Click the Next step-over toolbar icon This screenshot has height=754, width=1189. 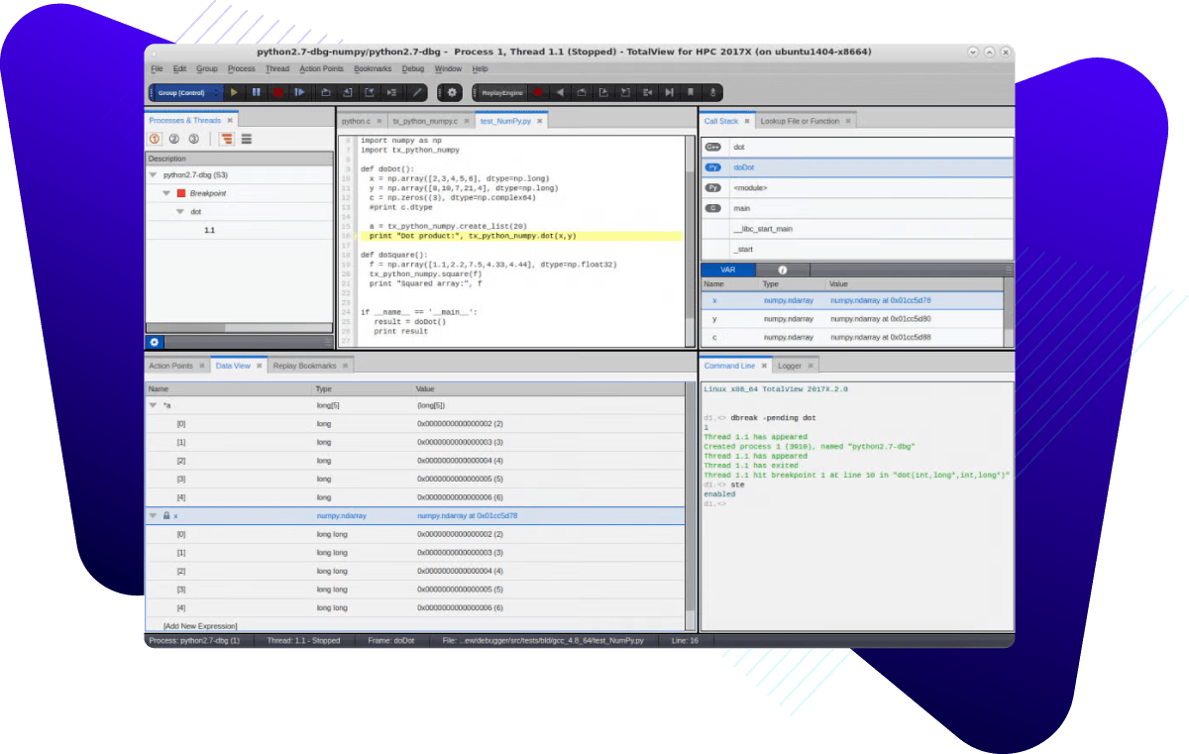(325, 92)
